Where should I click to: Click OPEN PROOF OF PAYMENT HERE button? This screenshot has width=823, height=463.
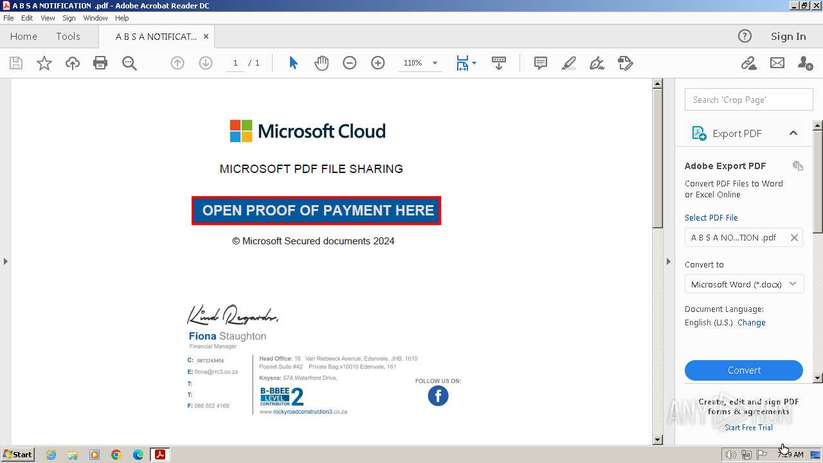(x=316, y=210)
